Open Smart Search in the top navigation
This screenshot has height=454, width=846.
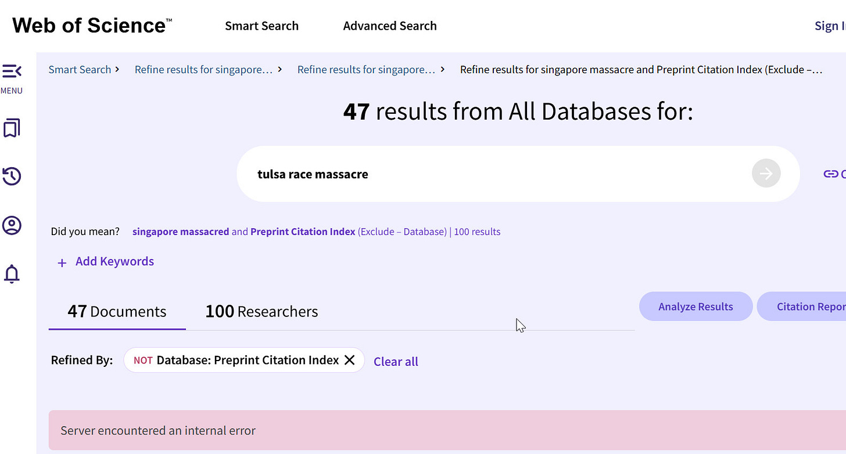tap(261, 26)
